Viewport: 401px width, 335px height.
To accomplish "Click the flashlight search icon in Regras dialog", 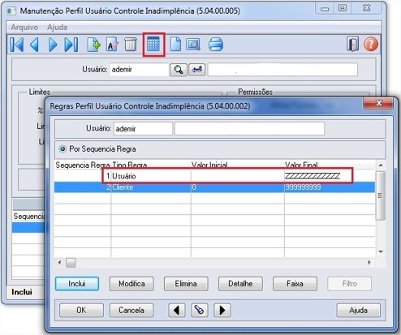I will tap(200, 310).
